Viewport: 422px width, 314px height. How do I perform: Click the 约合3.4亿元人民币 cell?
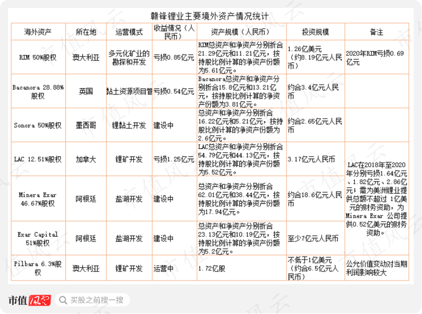316,92
